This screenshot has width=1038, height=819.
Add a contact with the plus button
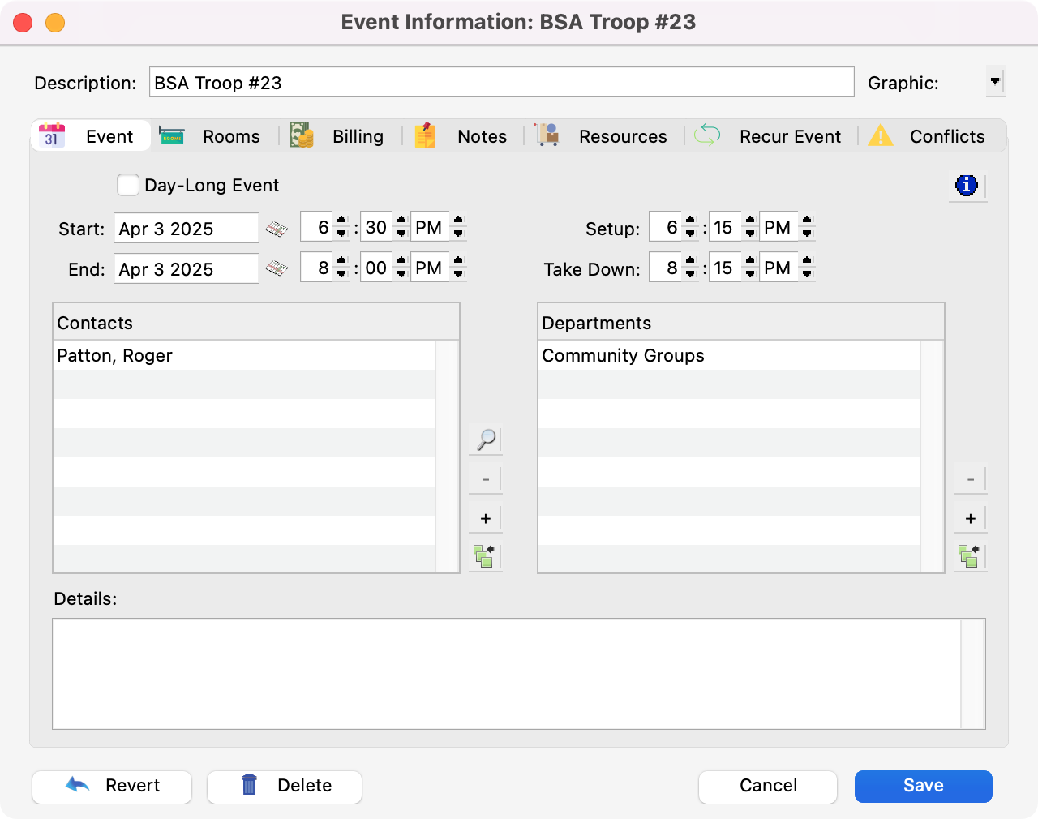pos(486,519)
